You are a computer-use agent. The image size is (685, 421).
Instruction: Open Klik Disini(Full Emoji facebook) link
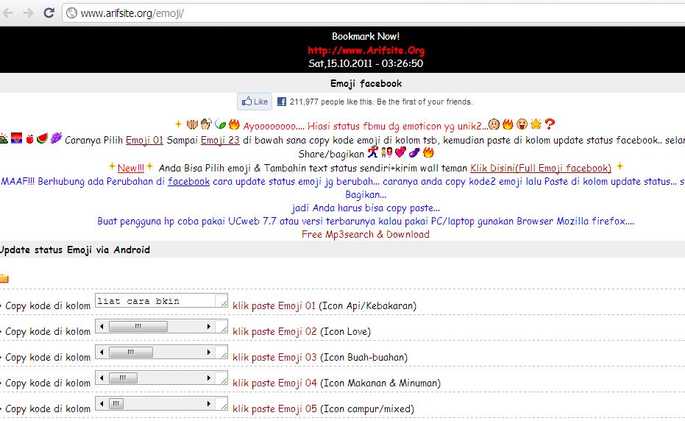540,169
